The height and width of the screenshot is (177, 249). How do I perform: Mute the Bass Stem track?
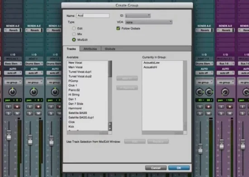[17, 113]
